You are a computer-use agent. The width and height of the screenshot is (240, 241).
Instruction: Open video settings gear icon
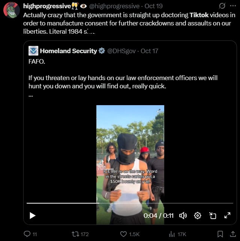[x=198, y=216]
